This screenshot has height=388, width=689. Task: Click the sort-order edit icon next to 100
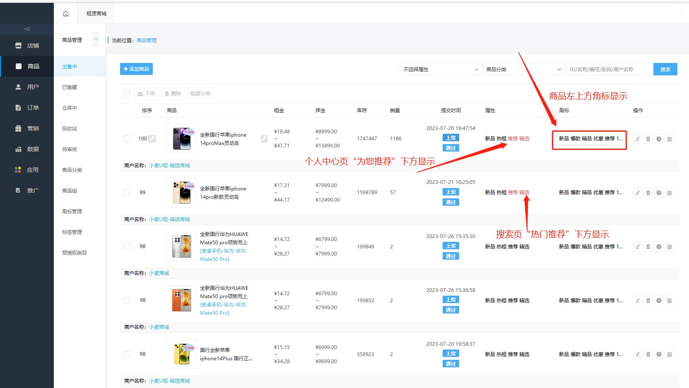pyautogui.click(x=152, y=139)
